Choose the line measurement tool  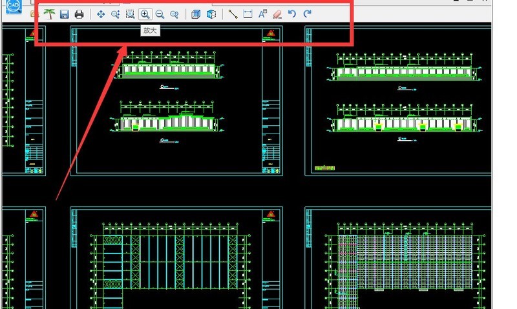click(x=233, y=14)
